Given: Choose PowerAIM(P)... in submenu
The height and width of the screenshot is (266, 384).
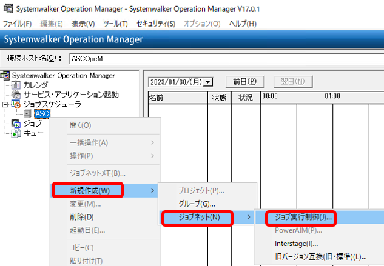Looking at the screenshot, I should [320, 230].
